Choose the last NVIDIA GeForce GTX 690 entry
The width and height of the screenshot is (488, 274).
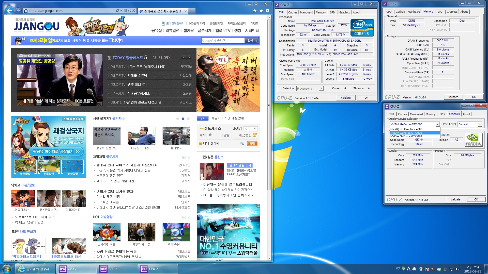coord(415,136)
